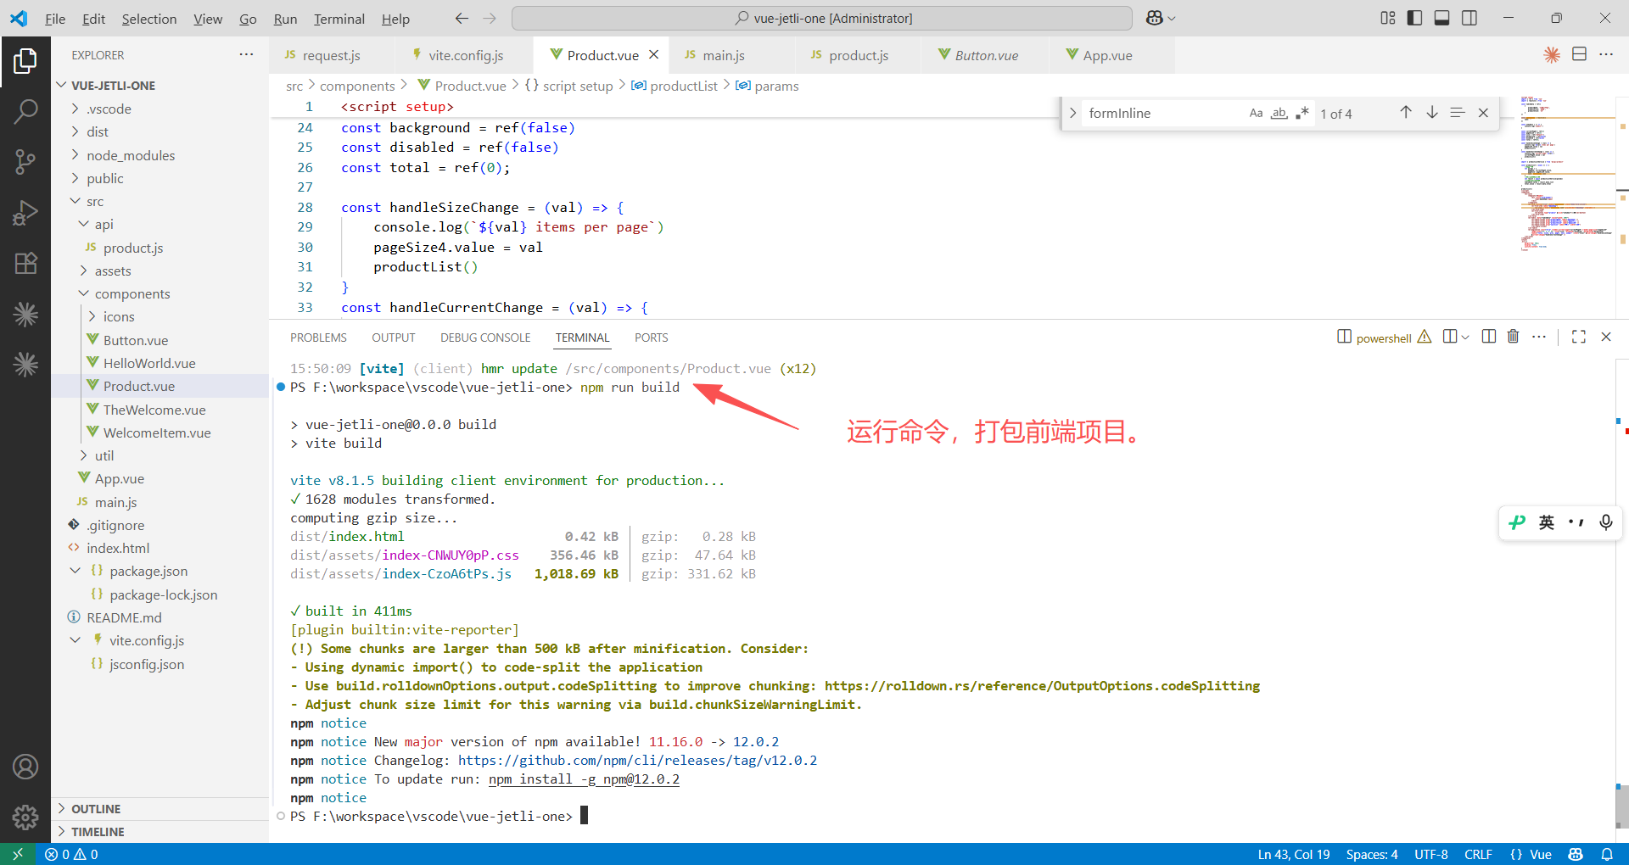Viewport: 1629px width, 865px height.
Task: Go to previous match in find widget
Action: (1406, 113)
